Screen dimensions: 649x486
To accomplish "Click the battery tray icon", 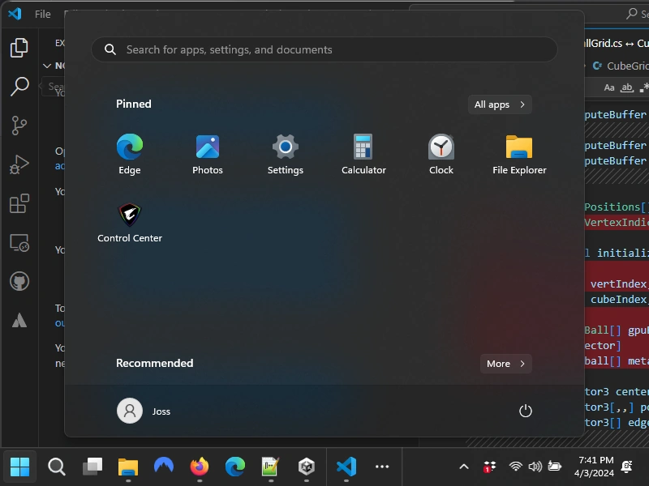I will 554,467.
